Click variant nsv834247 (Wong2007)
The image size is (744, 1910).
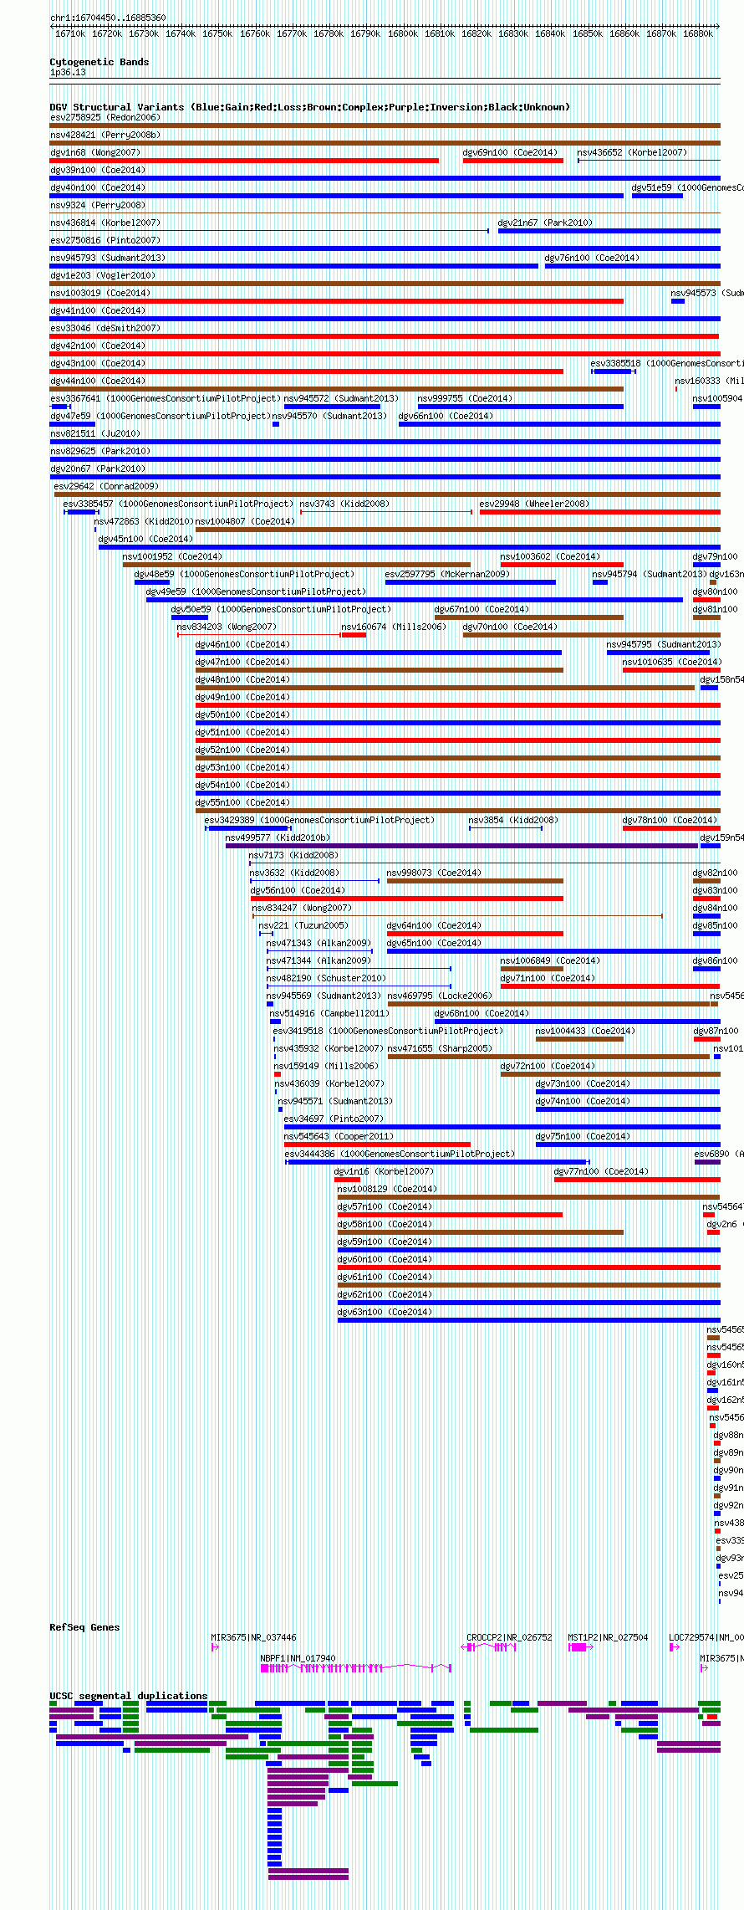tap(302, 908)
